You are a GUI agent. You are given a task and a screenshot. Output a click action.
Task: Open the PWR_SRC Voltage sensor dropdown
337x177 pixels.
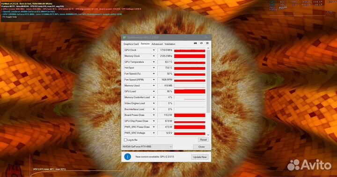154,133
